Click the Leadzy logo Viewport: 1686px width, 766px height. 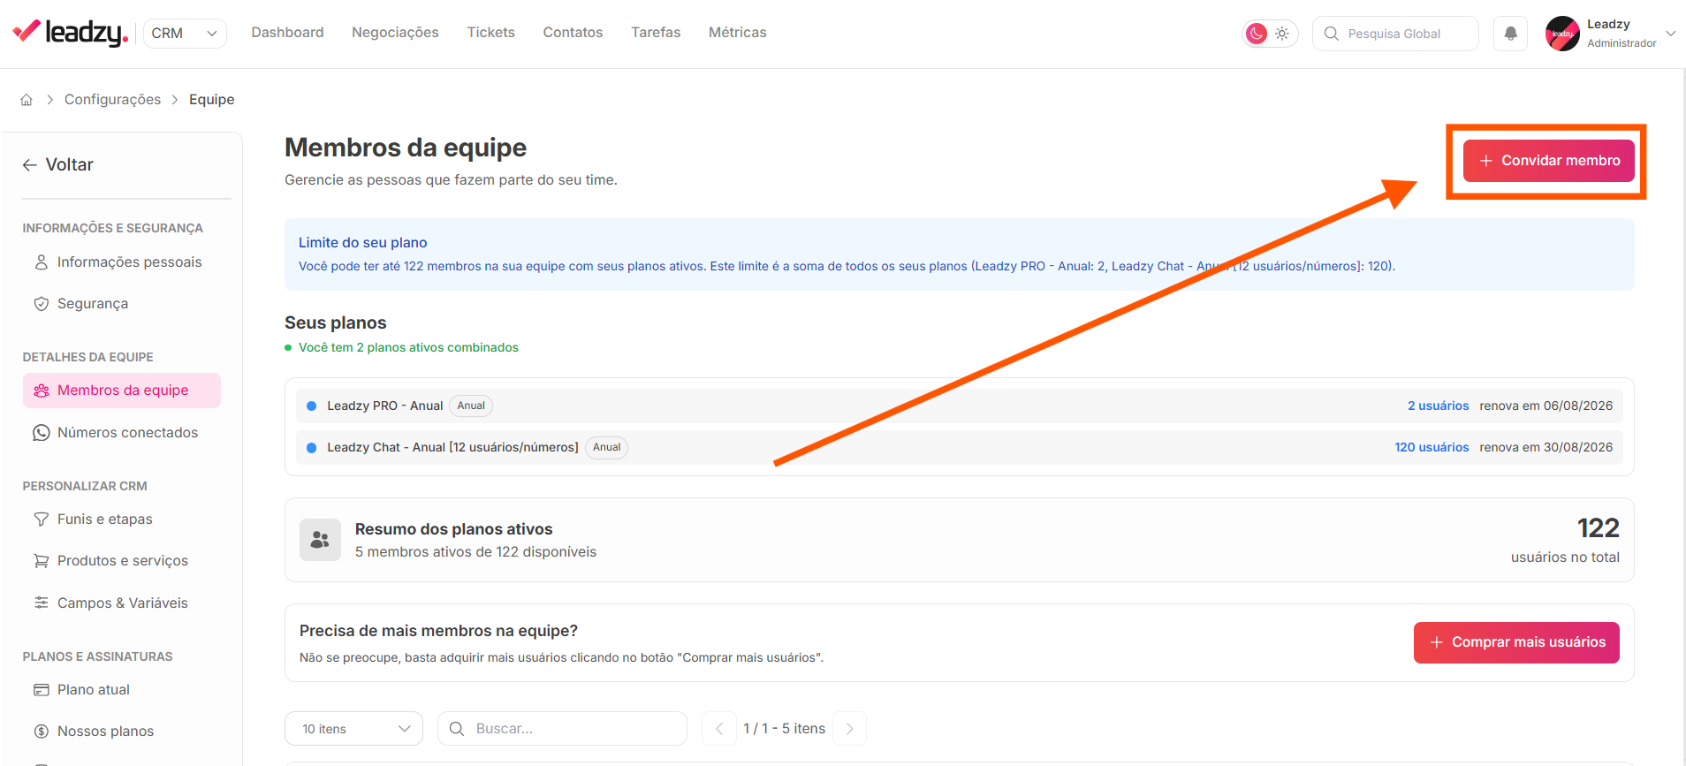tap(71, 33)
